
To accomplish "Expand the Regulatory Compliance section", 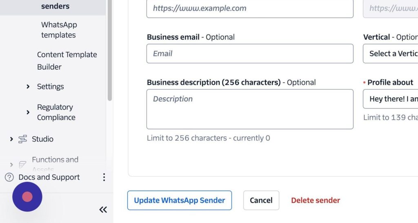I will (28, 112).
